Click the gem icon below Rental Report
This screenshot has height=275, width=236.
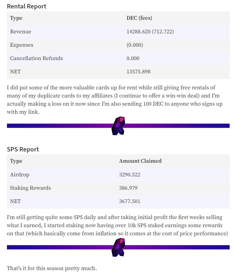tap(118, 126)
